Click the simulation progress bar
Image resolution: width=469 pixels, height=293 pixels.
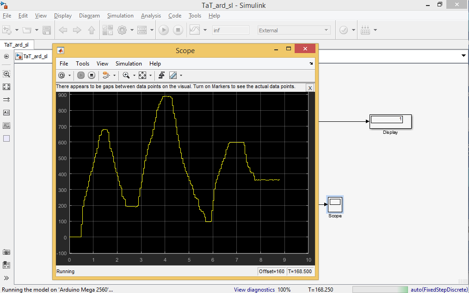pos(380,289)
